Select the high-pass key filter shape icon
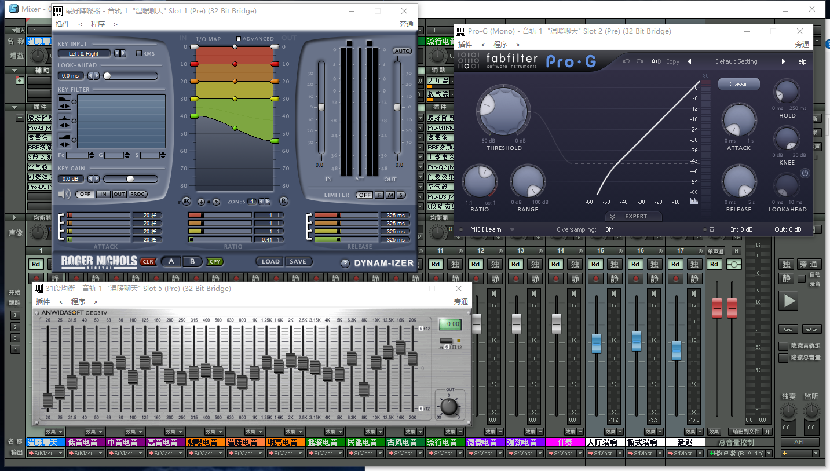Image resolution: width=830 pixels, height=471 pixels. click(x=64, y=140)
